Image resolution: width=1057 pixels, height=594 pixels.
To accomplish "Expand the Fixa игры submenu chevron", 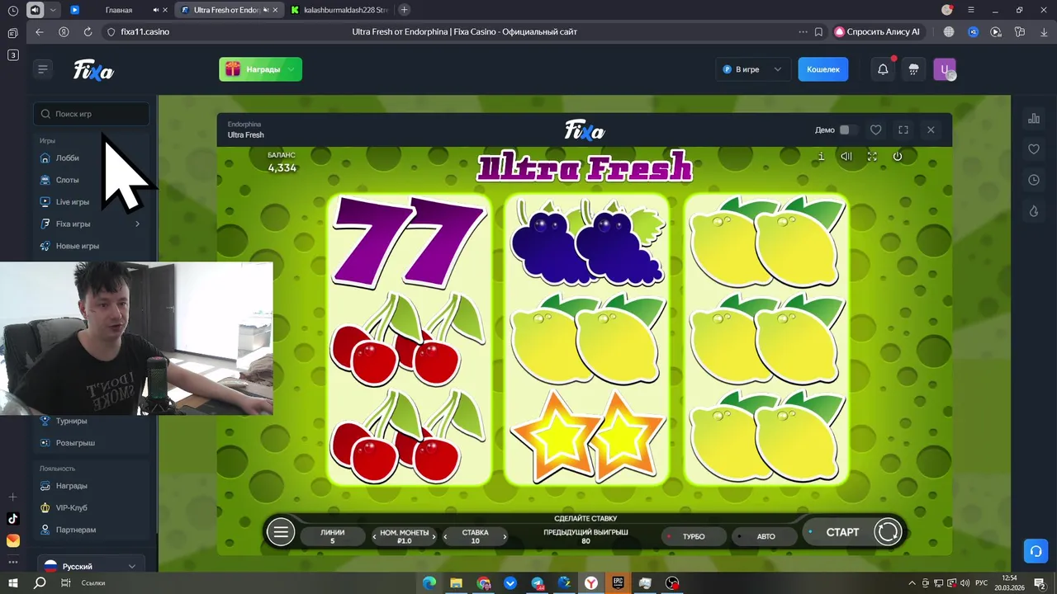I will click(x=137, y=224).
